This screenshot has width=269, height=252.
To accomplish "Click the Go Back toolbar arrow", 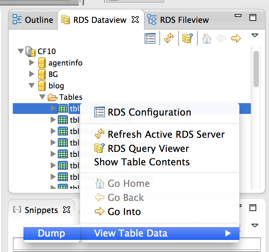I will point(221,38).
